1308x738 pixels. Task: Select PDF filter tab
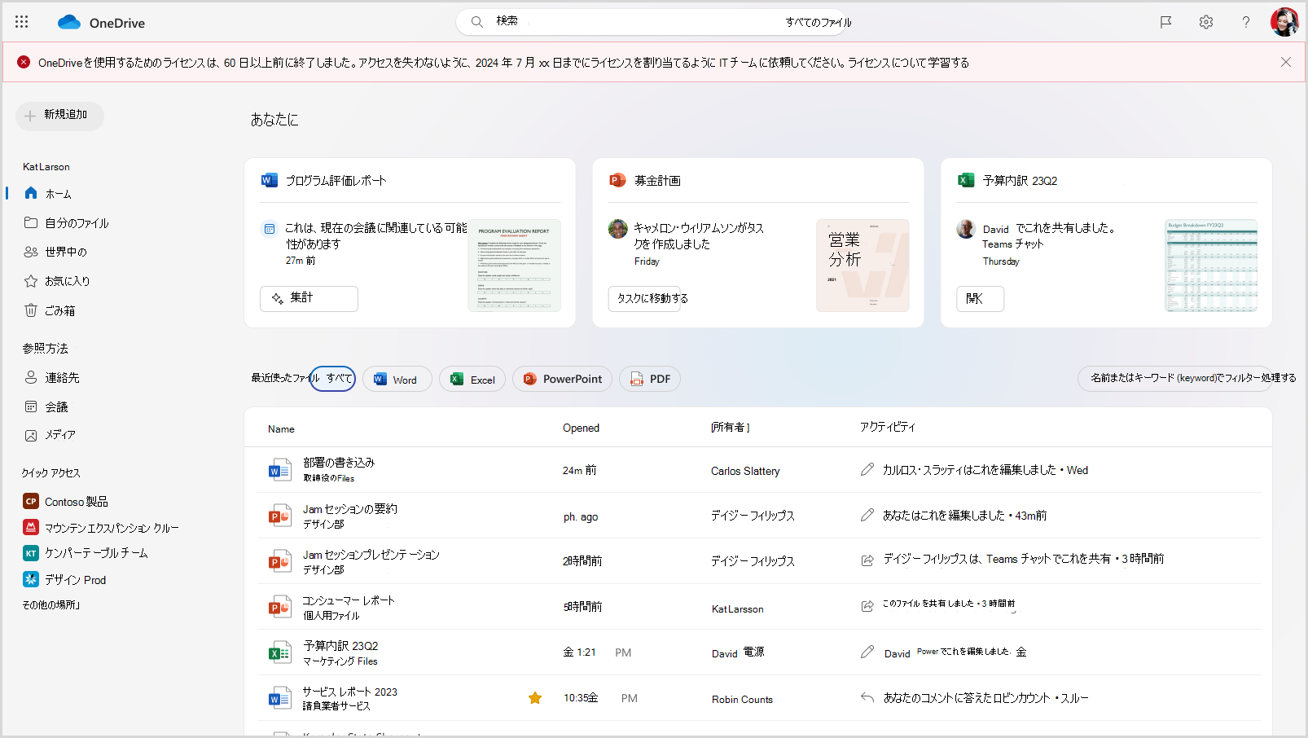point(650,379)
